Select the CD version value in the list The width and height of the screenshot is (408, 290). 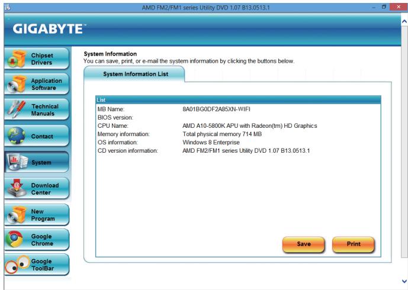tap(246, 151)
